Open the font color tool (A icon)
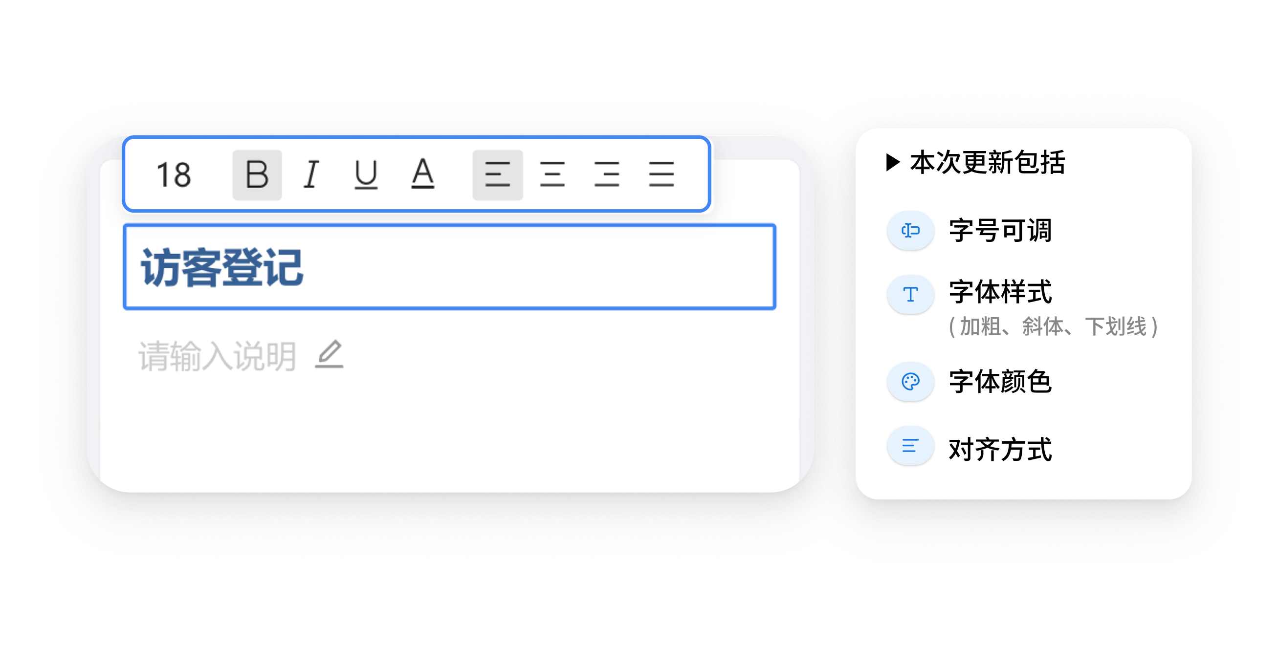1279x670 pixels. click(421, 174)
